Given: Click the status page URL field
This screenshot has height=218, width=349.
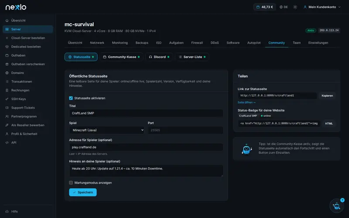Looking at the screenshot, I should [277, 95].
